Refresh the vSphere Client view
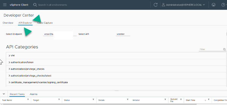 coord(155,5)
